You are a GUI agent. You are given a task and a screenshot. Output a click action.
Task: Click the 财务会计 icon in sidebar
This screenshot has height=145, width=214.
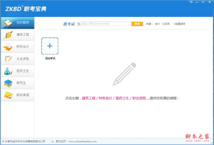click(8, 47)
